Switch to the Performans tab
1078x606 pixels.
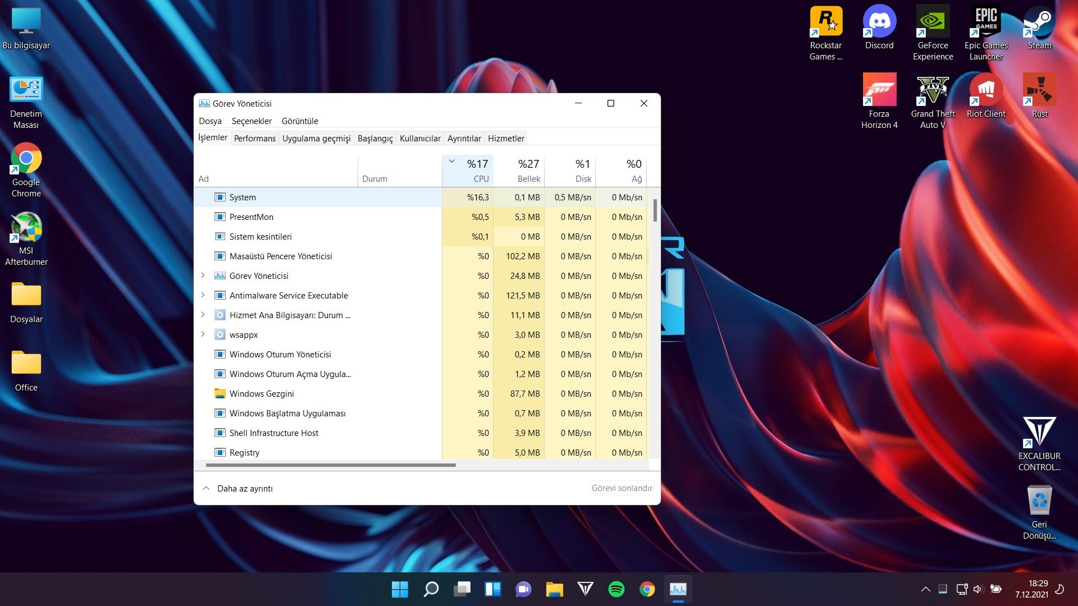(254, 139)
